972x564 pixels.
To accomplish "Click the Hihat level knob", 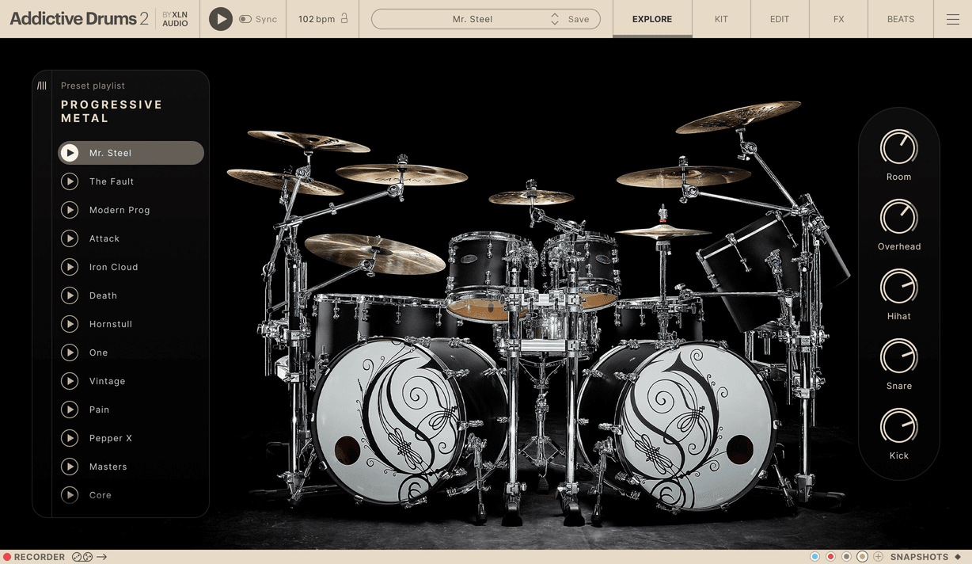I will pos(898,288).
